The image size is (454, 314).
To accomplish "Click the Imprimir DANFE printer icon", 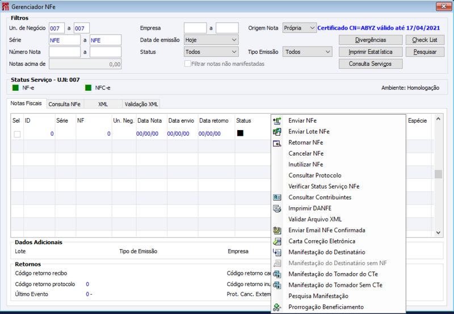I will pyautogui.click(x=277, y=208).
